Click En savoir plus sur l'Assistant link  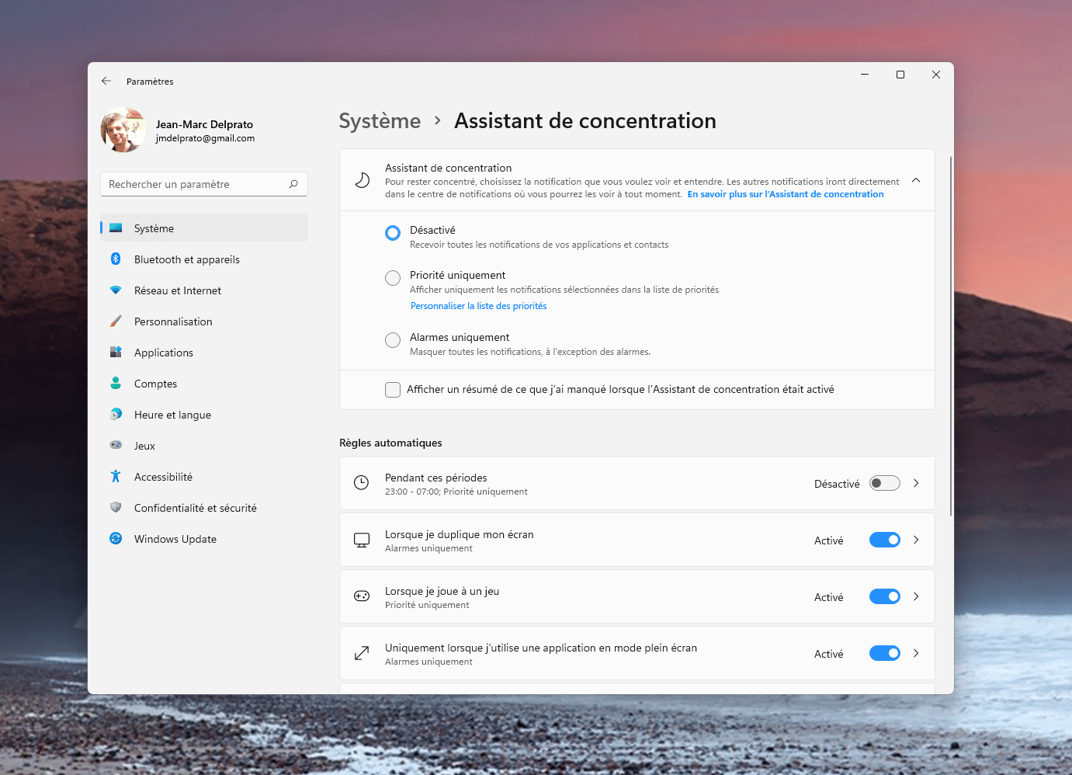786,194
